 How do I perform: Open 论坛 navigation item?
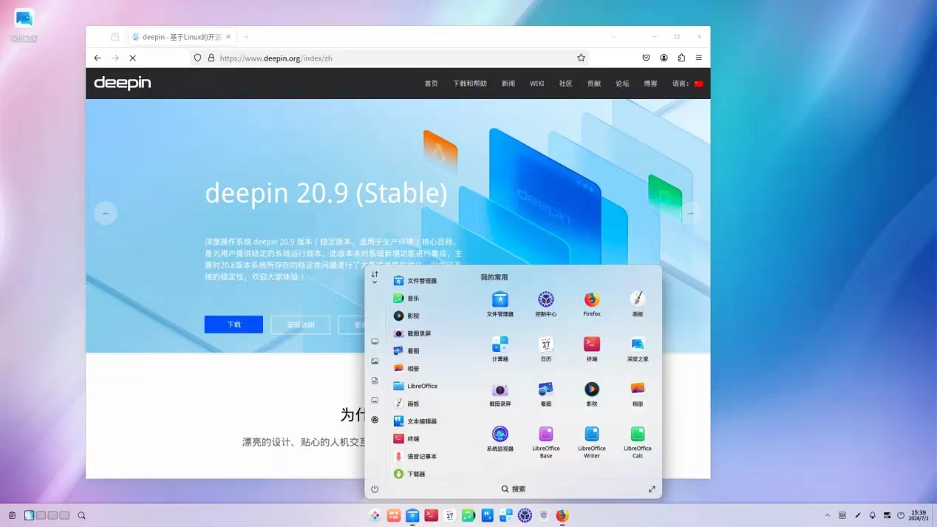(x=623, y=84)
